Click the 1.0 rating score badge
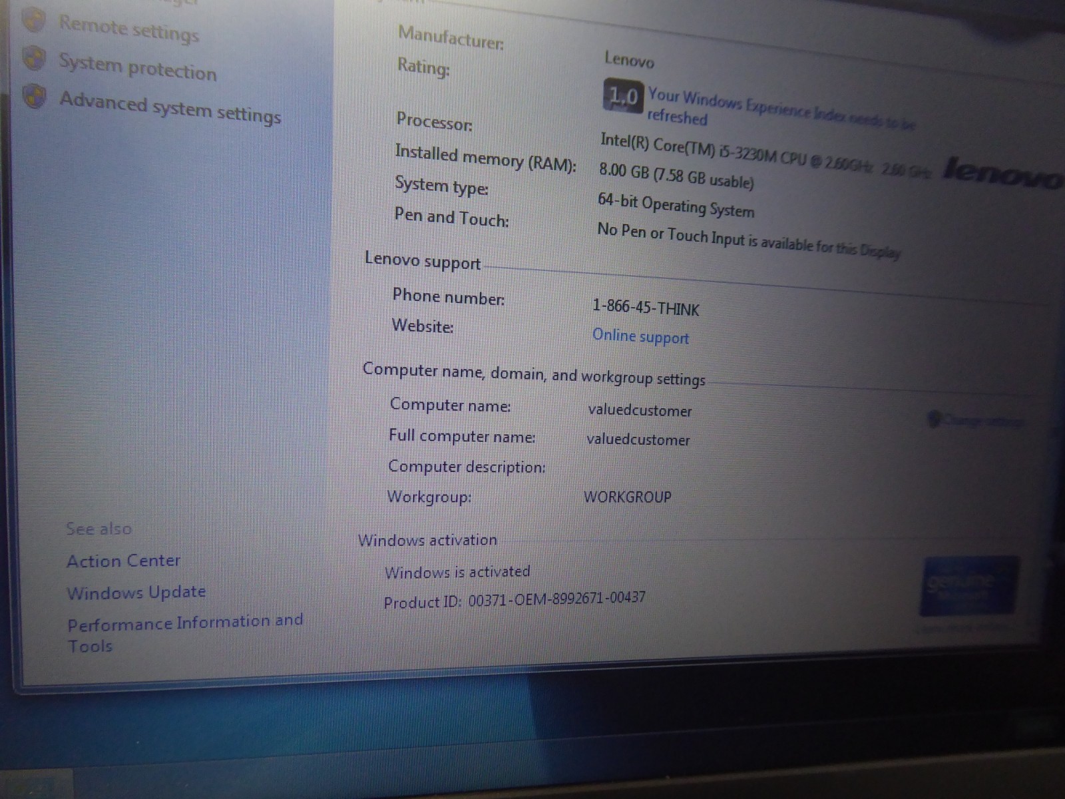 pyautogui.click(x=623, y=97)
